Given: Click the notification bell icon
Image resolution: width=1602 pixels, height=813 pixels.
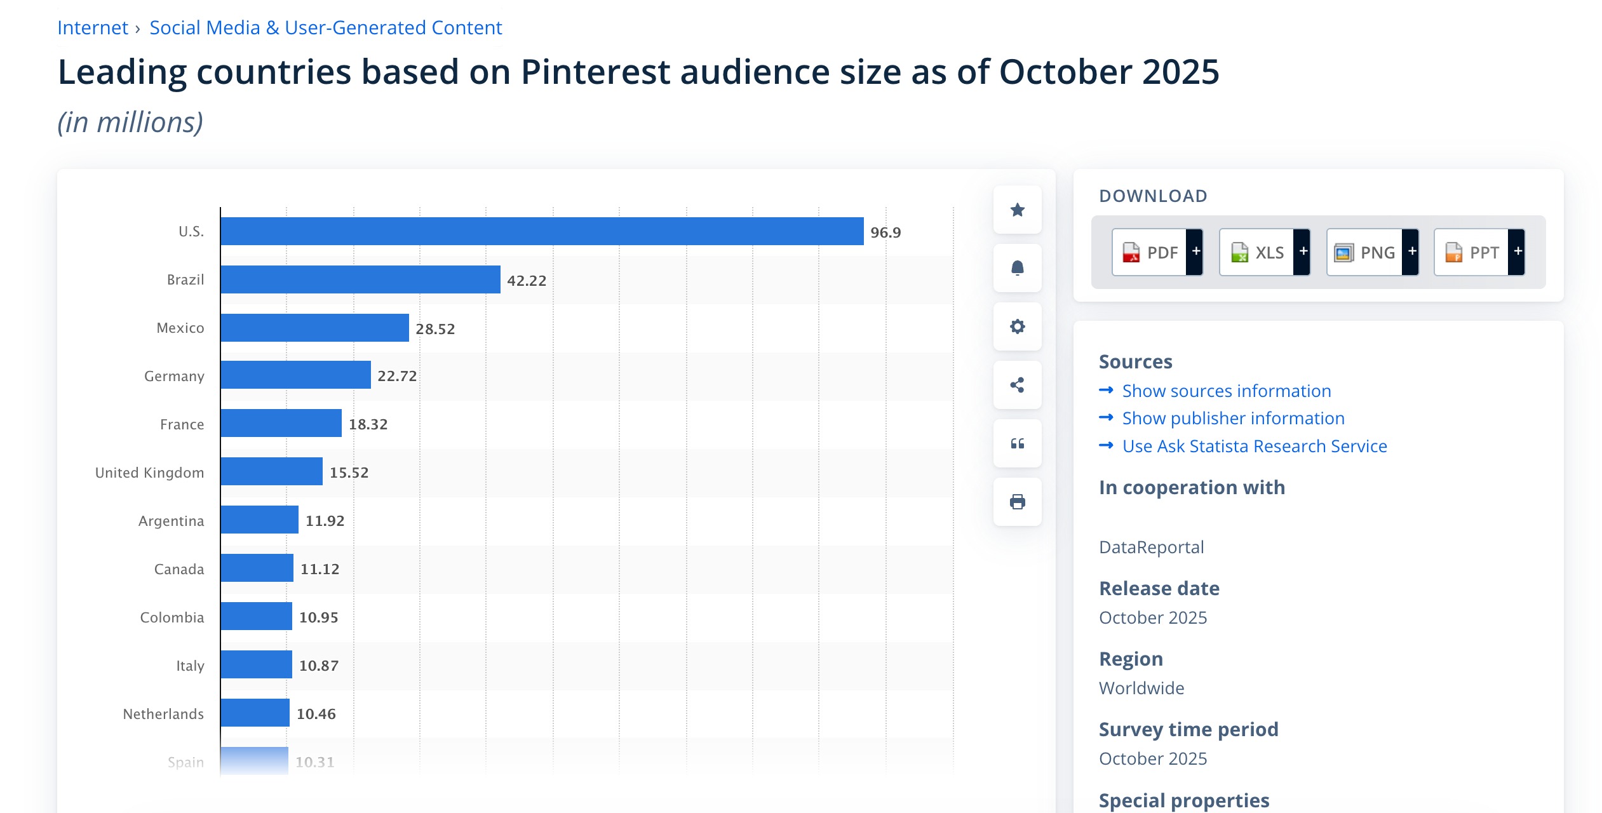Looking at the screenshot, I should click(x=1017, y=269).
